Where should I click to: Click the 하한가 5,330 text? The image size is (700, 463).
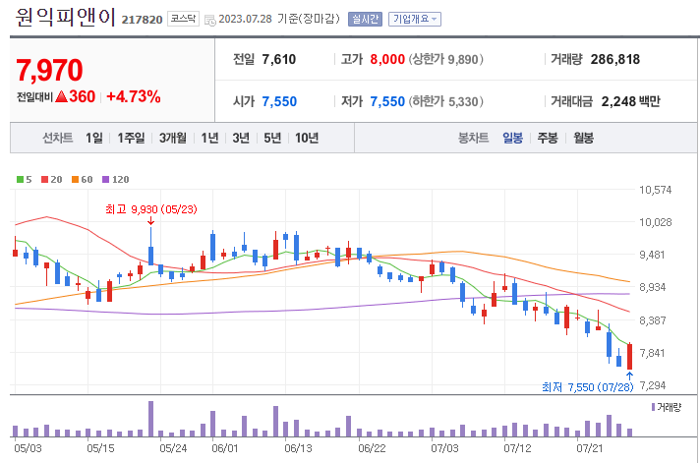point(445,102)
